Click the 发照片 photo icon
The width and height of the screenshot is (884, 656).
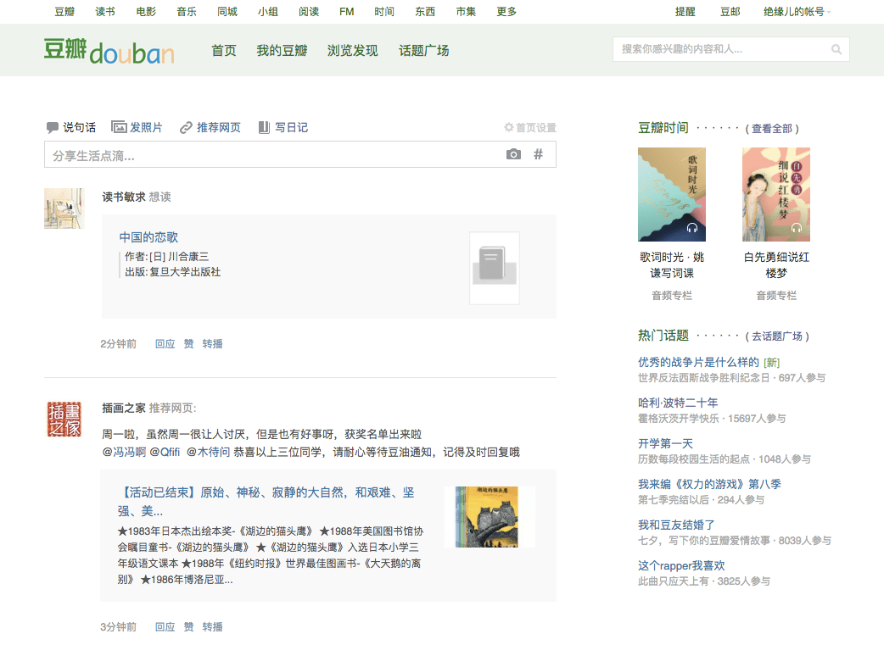tap(119, 127)
